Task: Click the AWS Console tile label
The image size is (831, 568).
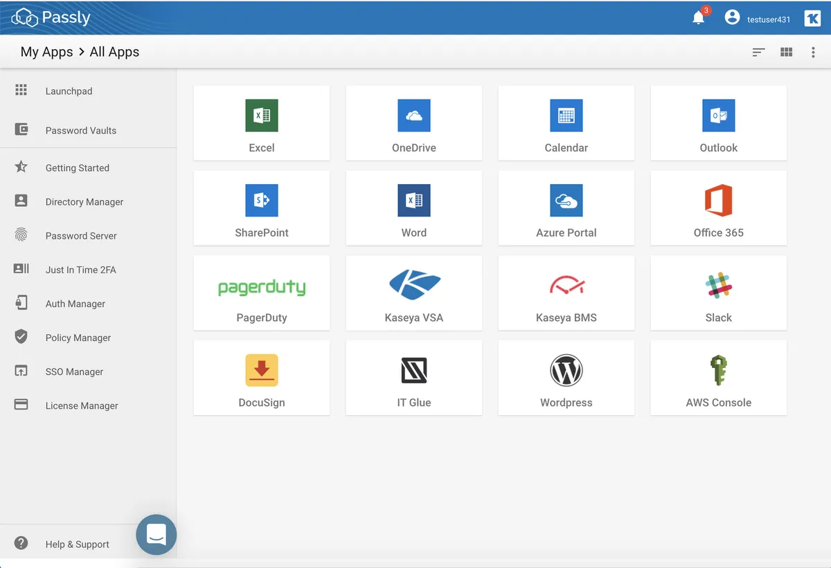Action: point(719,403)
